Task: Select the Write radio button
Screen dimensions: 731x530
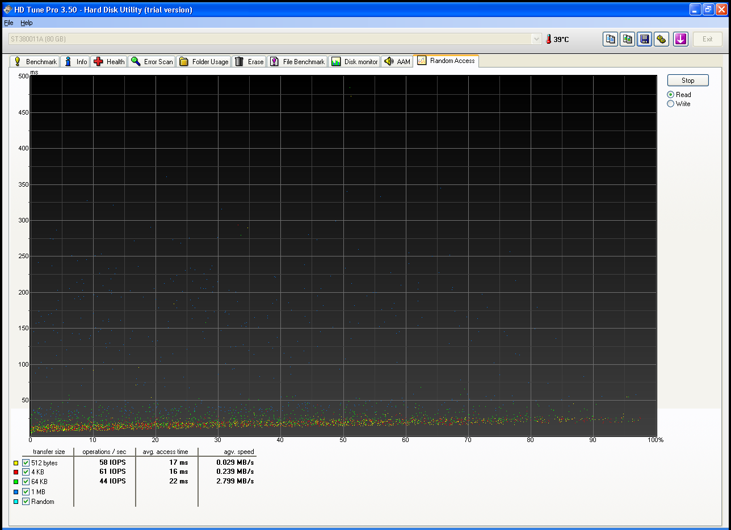Action: tap(670, 104)
